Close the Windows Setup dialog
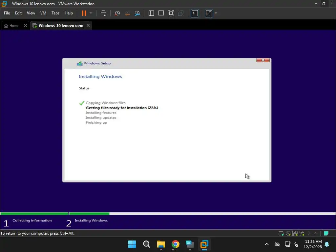The width and height of the screenshot is (336, 252). click(263, 60)
